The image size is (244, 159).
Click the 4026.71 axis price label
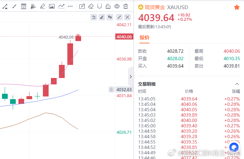point(124,132)
